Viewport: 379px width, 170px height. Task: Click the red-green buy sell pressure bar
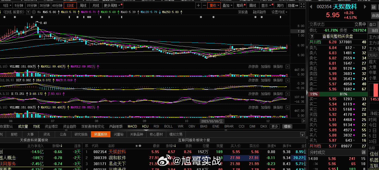pos(338,94)
